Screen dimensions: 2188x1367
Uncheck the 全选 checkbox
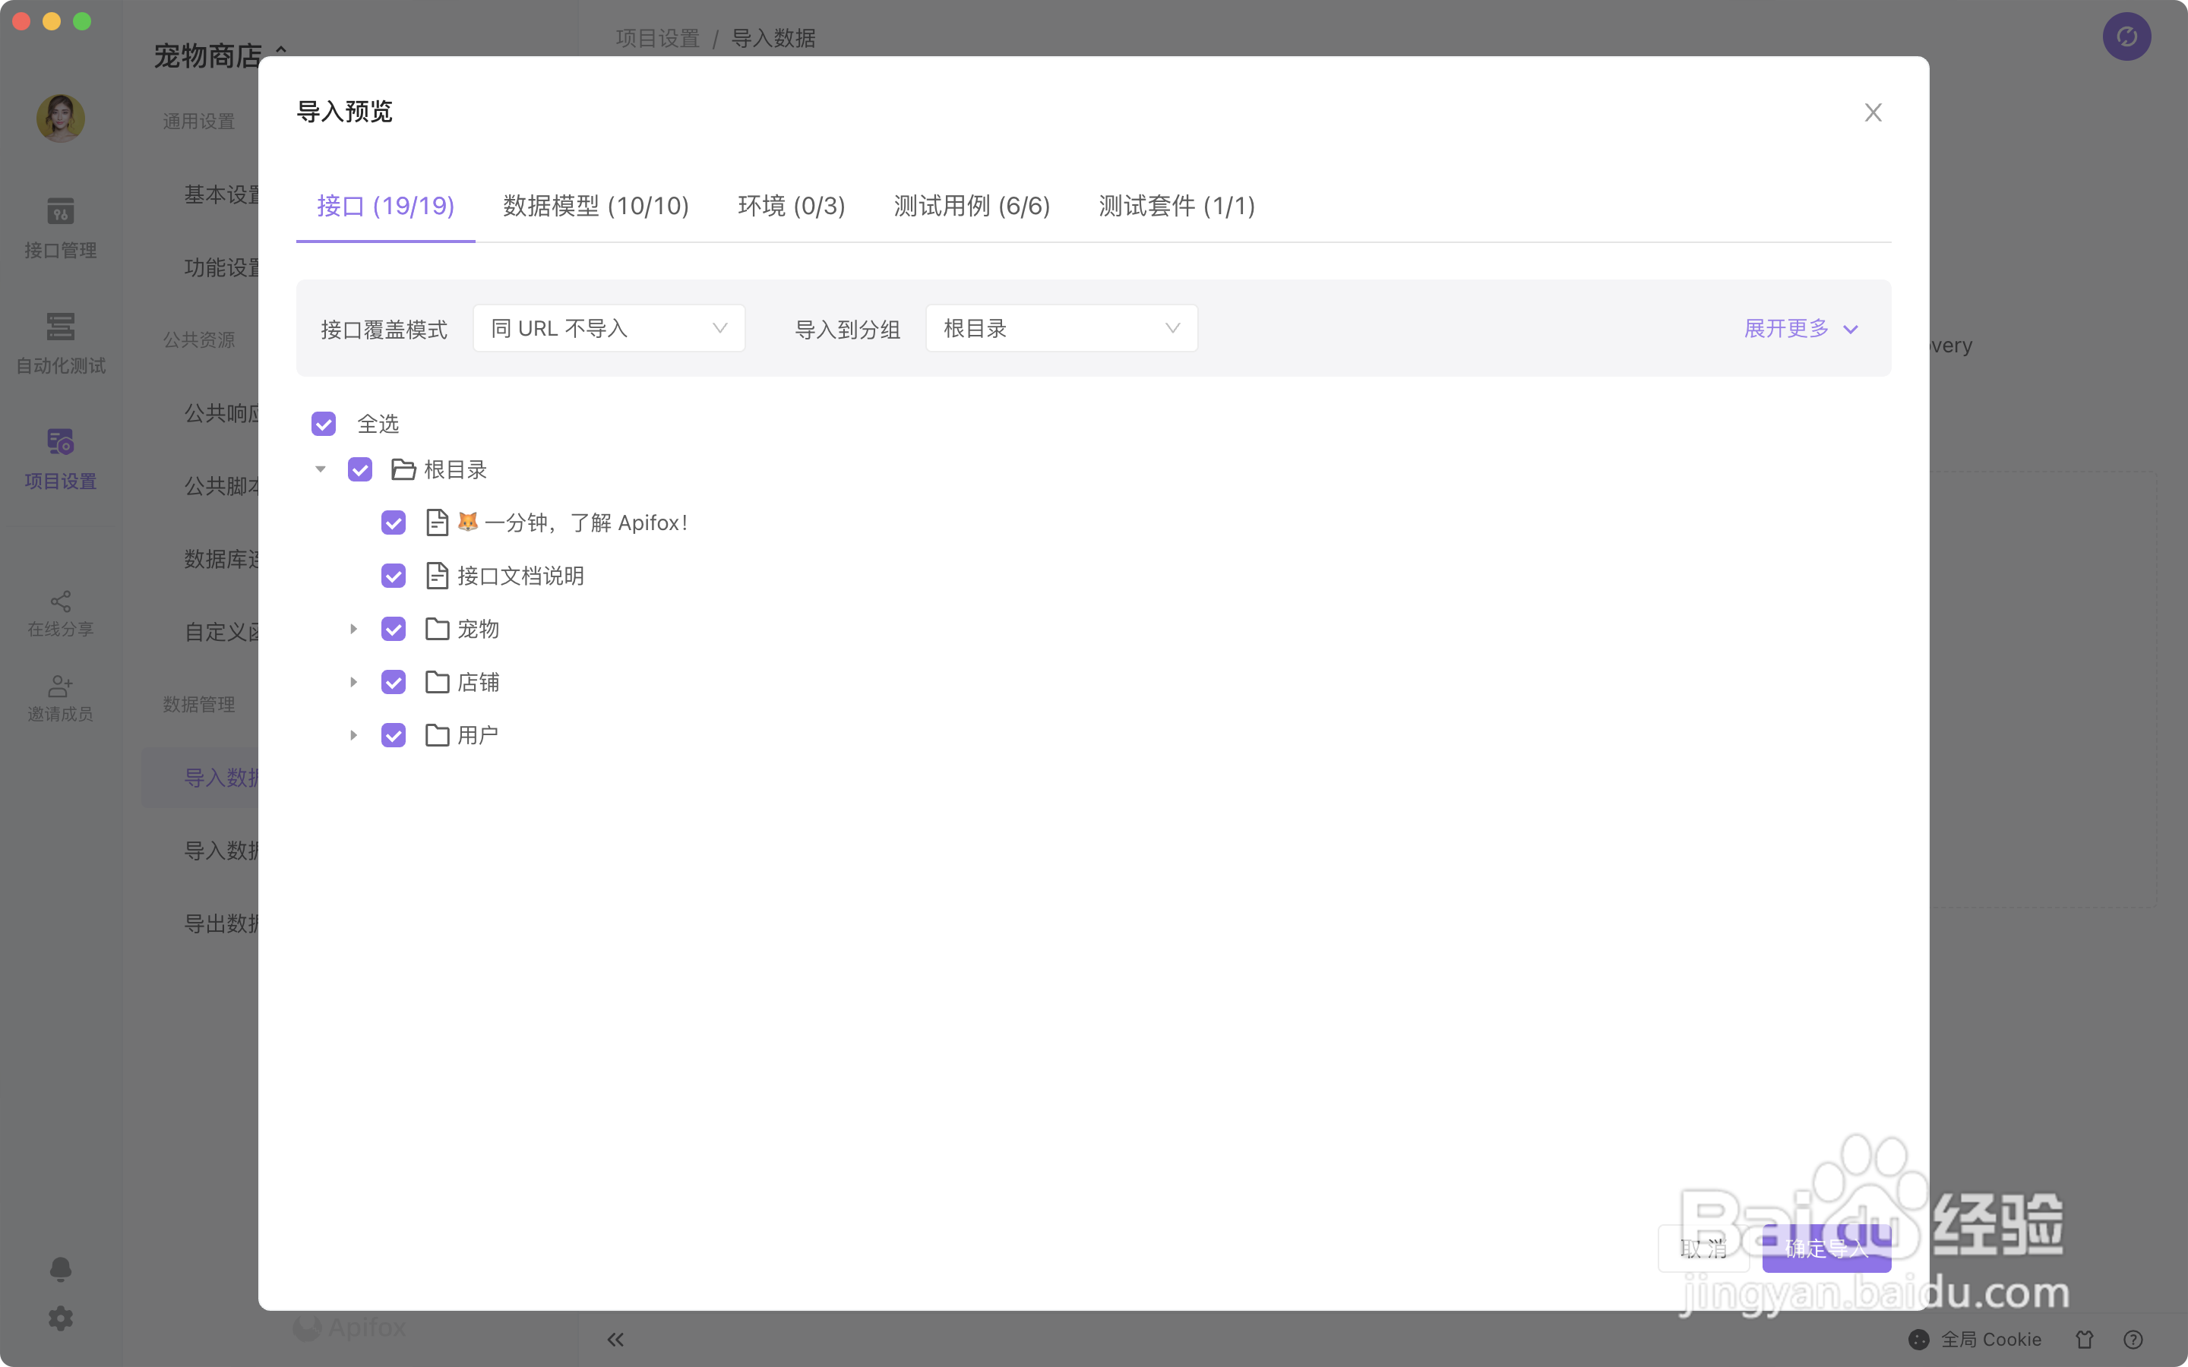324,424
